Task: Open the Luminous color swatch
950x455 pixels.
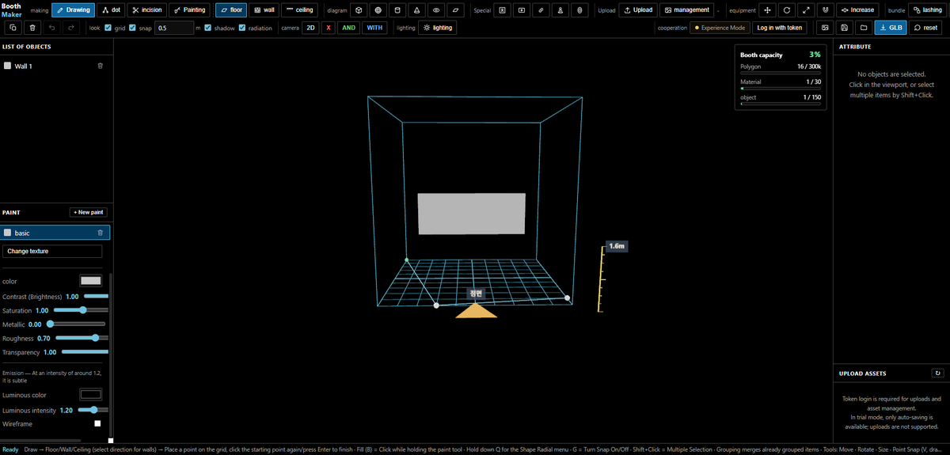Action: pyautogui.click(x=91, y=395)
